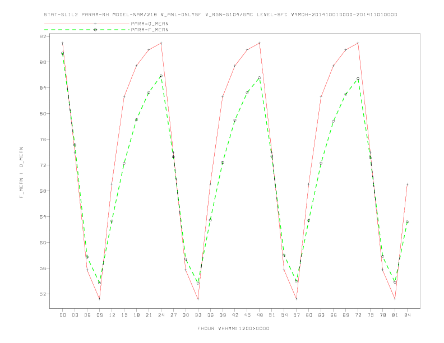Click x-axis forecast hour label 57
The width and height of the screenshot is (444, 343).
point(297,315)
